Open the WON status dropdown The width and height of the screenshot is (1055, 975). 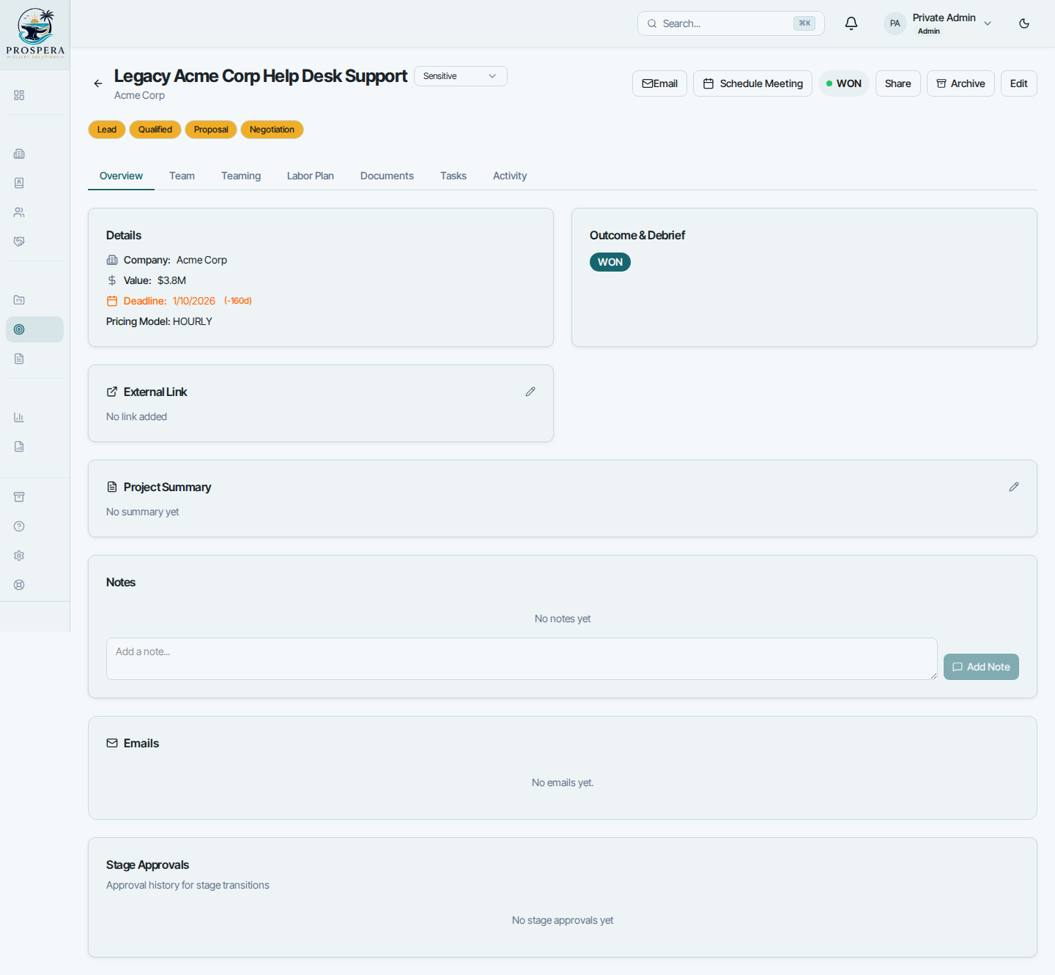844,83
